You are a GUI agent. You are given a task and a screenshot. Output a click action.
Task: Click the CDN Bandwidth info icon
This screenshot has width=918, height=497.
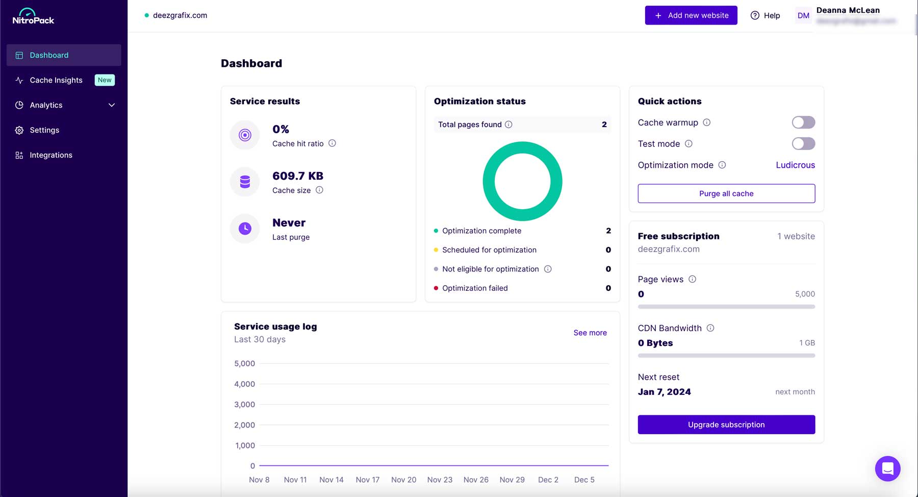710,328
